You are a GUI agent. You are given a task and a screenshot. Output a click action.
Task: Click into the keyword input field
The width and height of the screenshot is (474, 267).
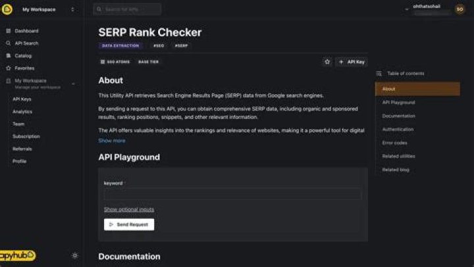(232, 193)
